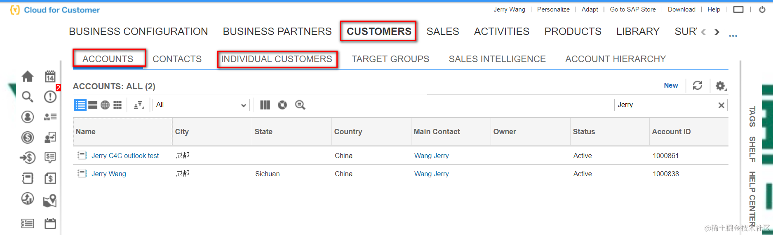The image size is (773, 235).
Task: Click New to create an account
Action: click(x=671, y=85)
